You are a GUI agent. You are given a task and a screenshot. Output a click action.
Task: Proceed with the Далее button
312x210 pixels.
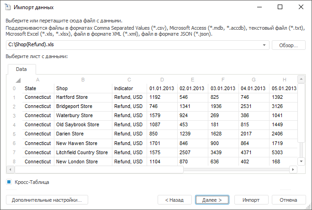[212, 200]
